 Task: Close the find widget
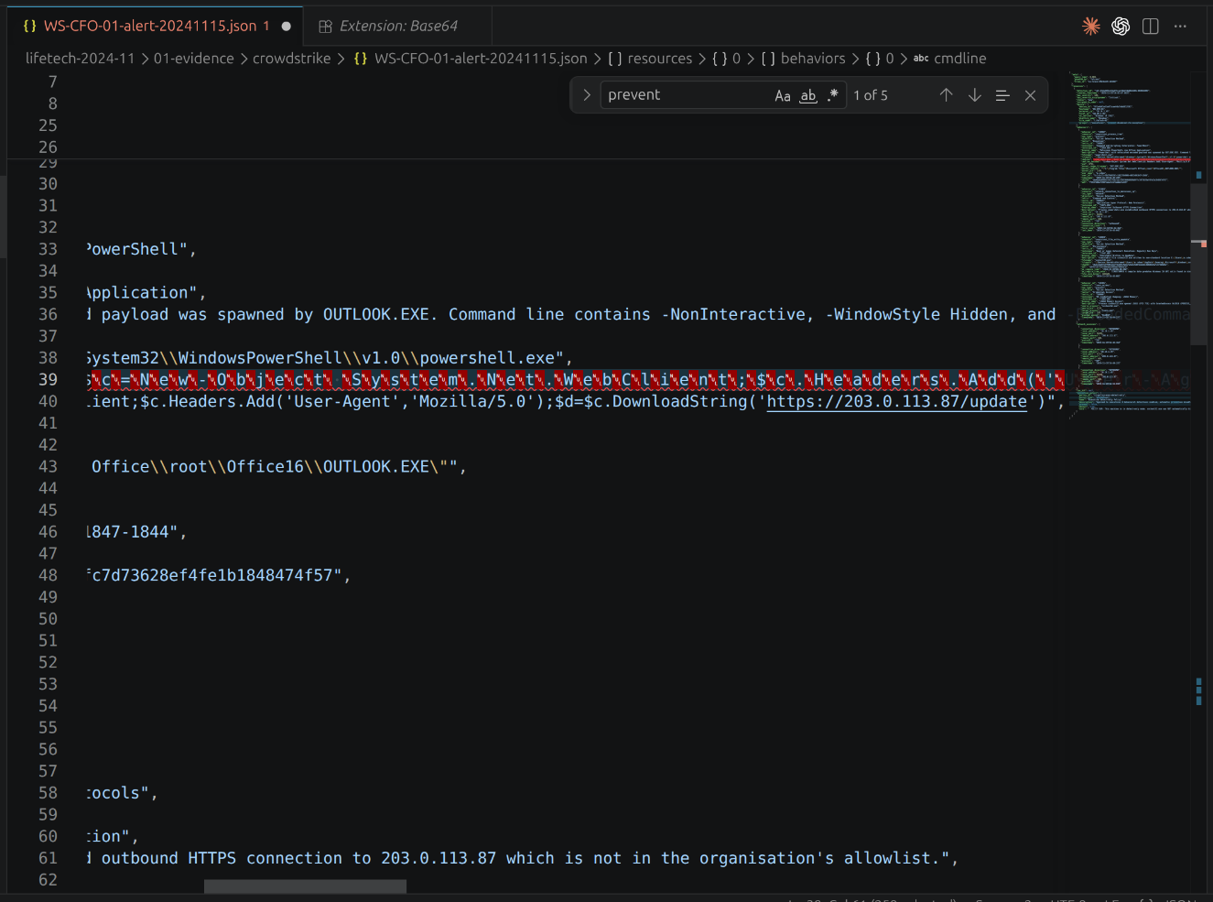tap(1030, 95)
